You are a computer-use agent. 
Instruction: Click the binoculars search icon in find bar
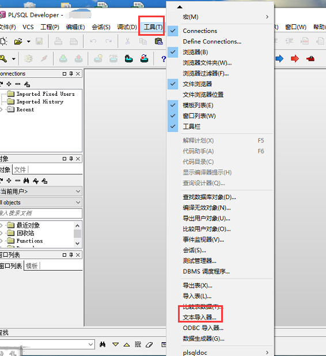point(103,344)
